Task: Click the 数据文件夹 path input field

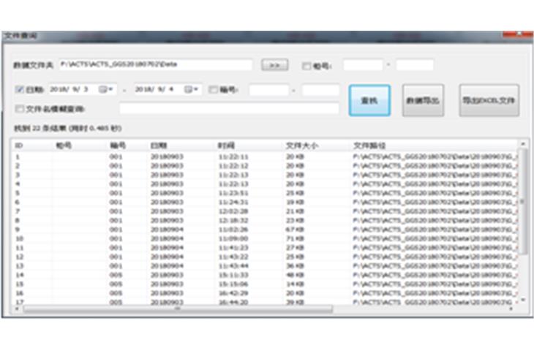Action: [x=155, y=65]
